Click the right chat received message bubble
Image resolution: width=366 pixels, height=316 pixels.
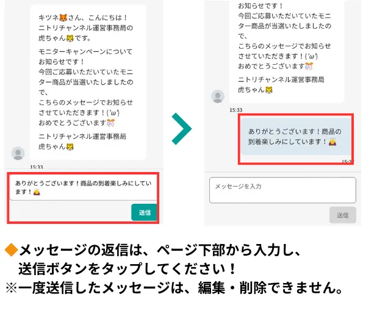(287, 51)
